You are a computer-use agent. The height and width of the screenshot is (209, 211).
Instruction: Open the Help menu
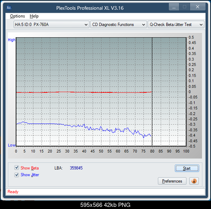coord(34,16)
